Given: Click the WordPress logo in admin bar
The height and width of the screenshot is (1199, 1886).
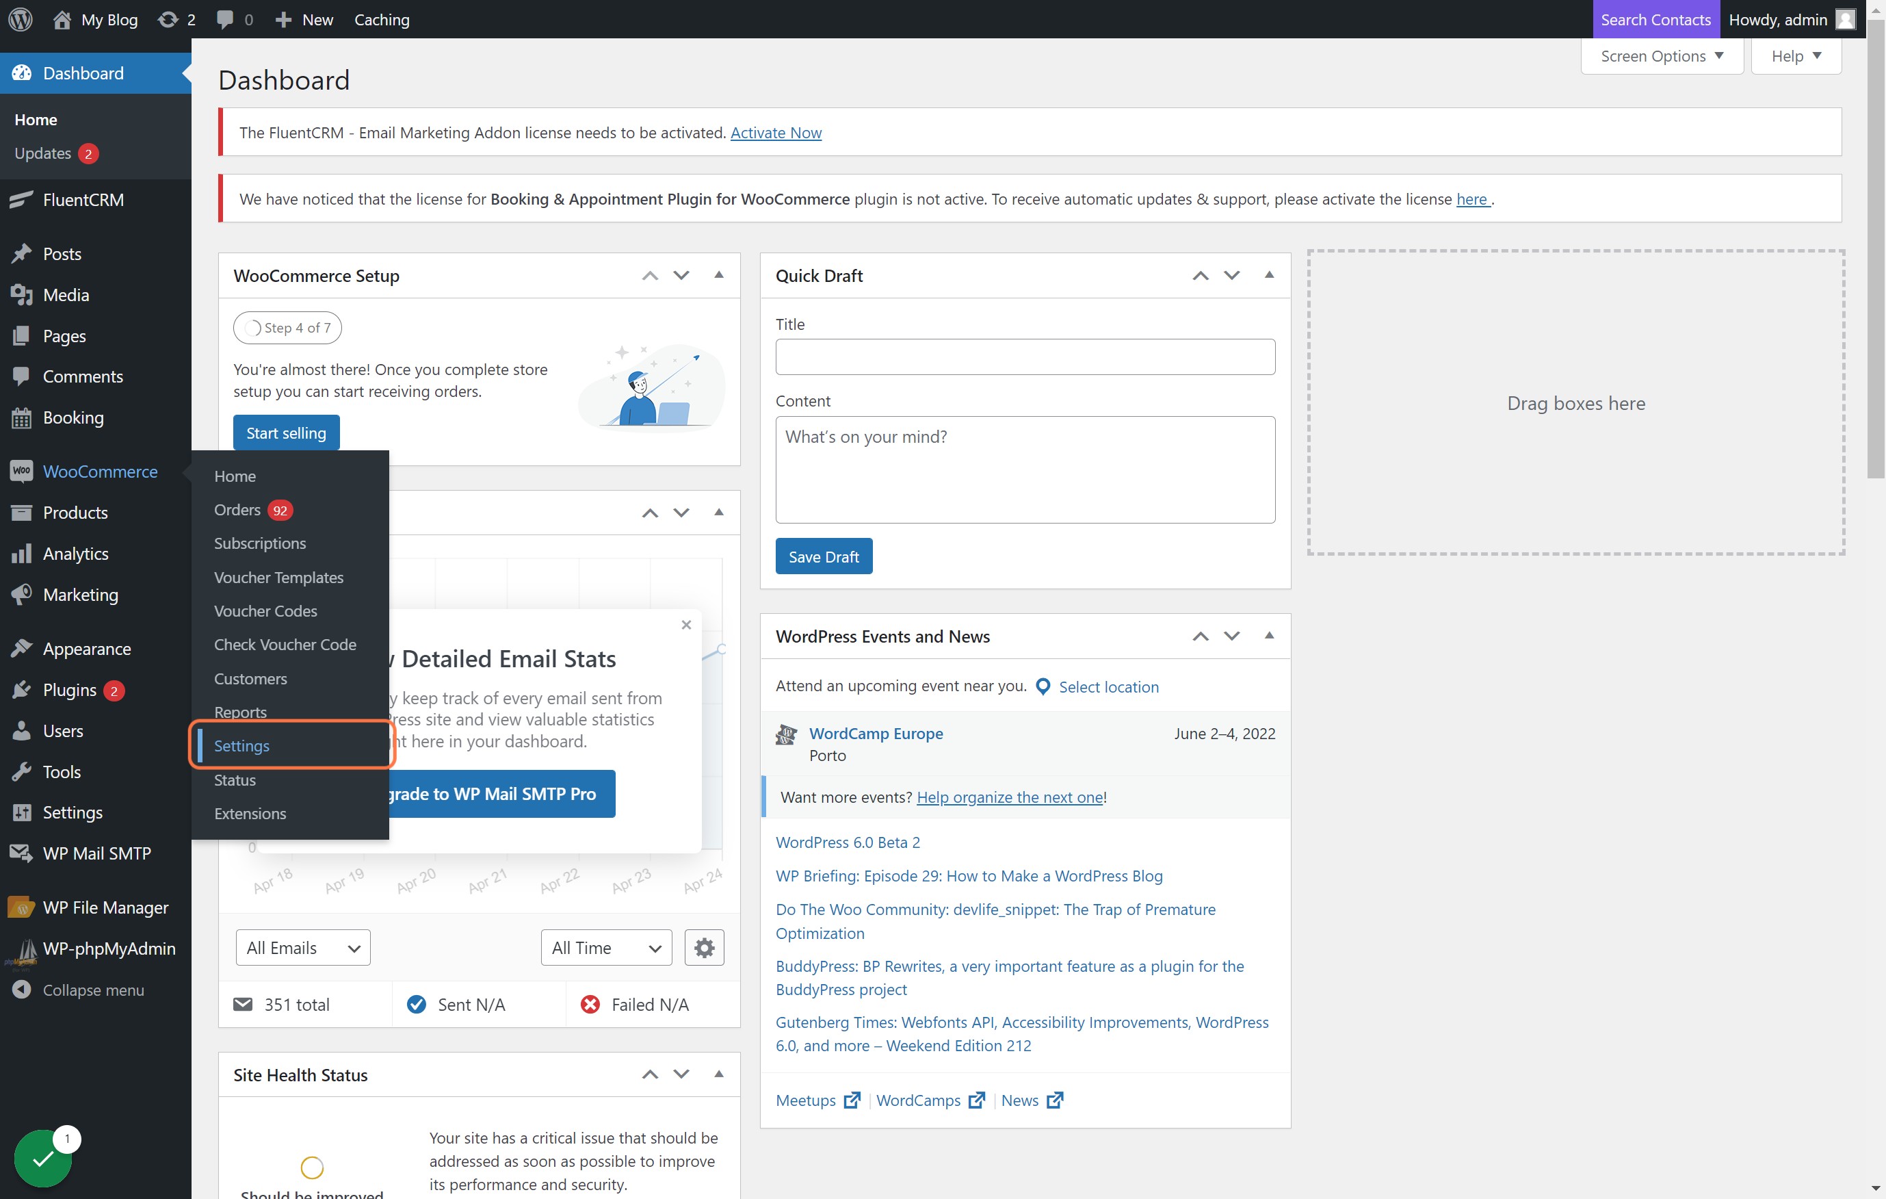Looking at the screenshot, I should coord(21,18).
